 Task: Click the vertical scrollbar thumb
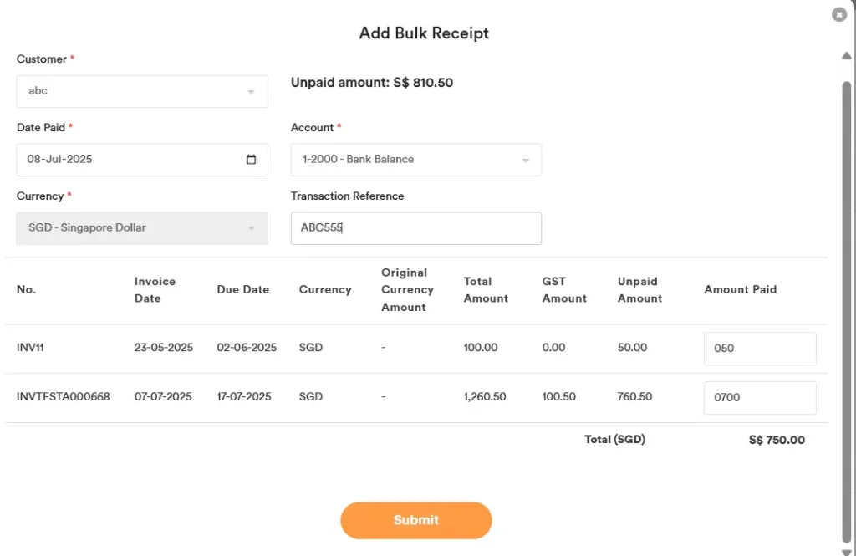(x=846, y=309)
